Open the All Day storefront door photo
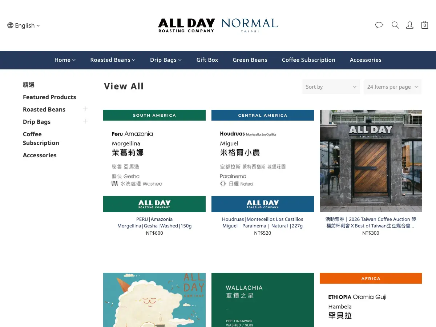The width and height of the screenshot is (436, 327). [371, 161]
